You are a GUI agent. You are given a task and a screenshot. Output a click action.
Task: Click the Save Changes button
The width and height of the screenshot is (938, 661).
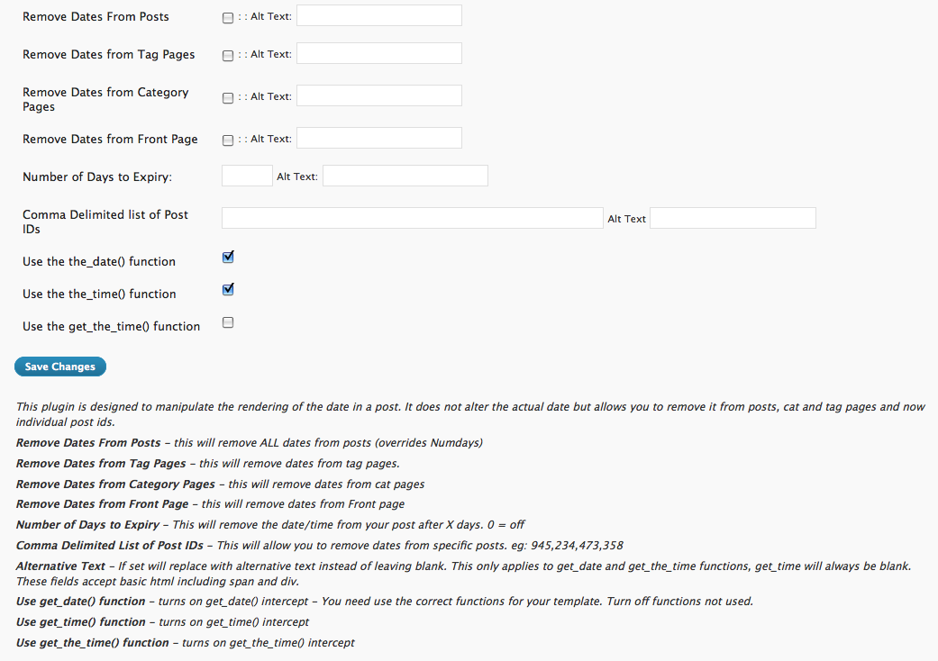click(60, 367)
